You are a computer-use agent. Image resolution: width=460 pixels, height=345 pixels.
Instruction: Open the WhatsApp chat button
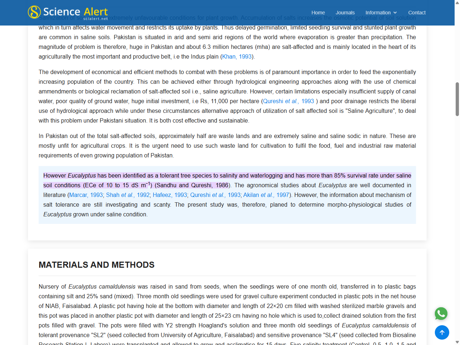(x=441, y=314)
